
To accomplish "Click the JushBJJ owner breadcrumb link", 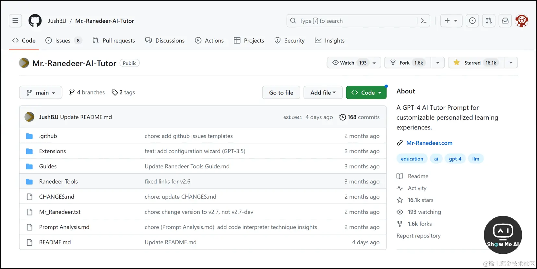I will tap(57, 21).
